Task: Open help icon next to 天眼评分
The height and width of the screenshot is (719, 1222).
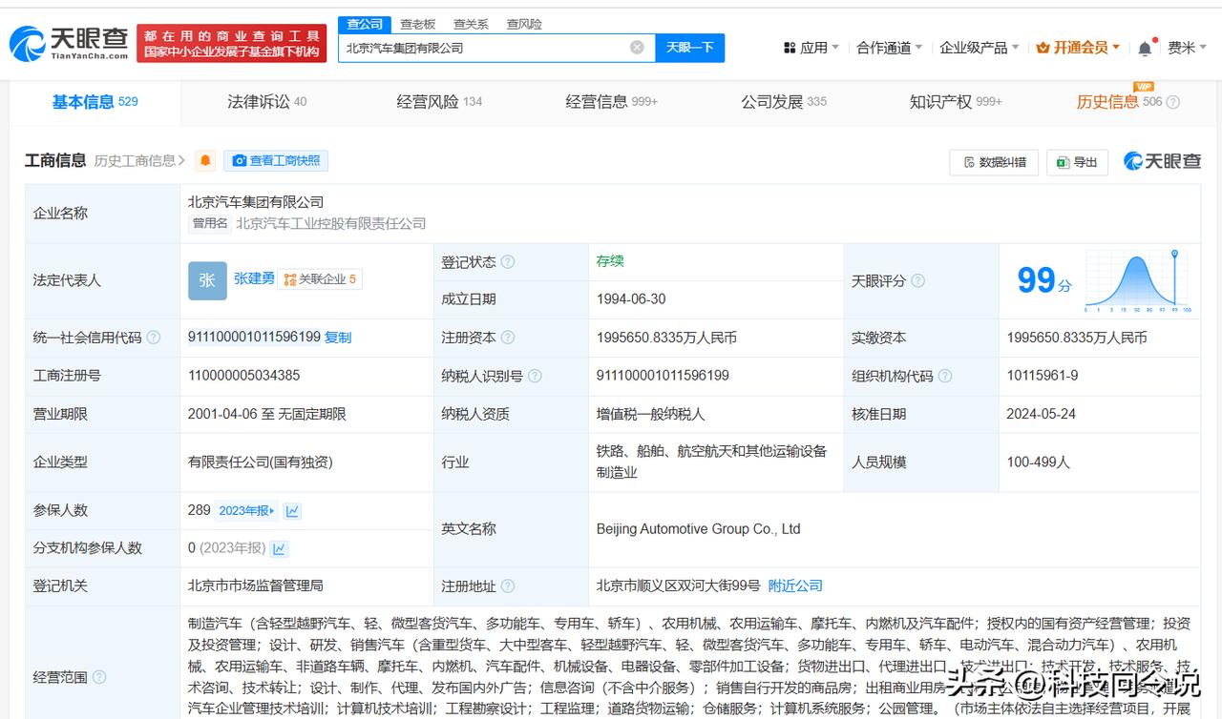Action: coord(917,281)
